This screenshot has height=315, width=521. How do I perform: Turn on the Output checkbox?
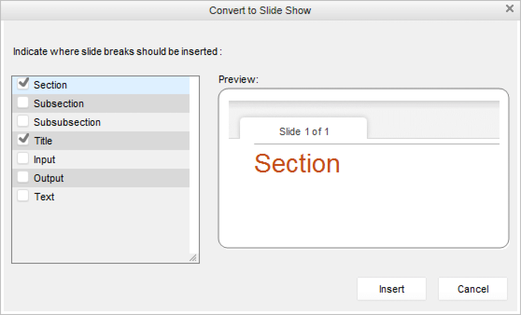click(x=23, y=178)
